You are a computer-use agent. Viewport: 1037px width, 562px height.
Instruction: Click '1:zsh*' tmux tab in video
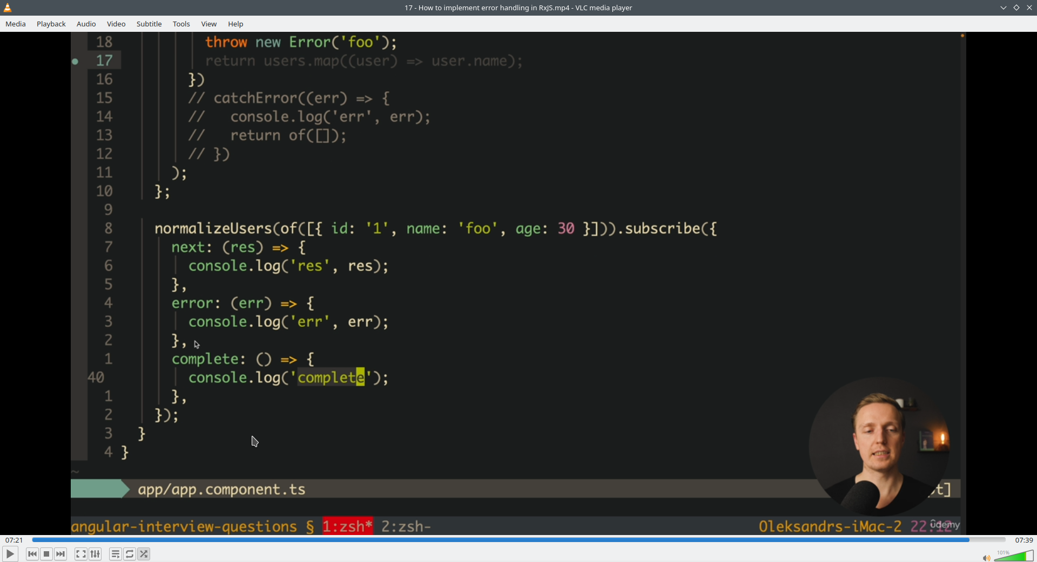click(347, 526)
